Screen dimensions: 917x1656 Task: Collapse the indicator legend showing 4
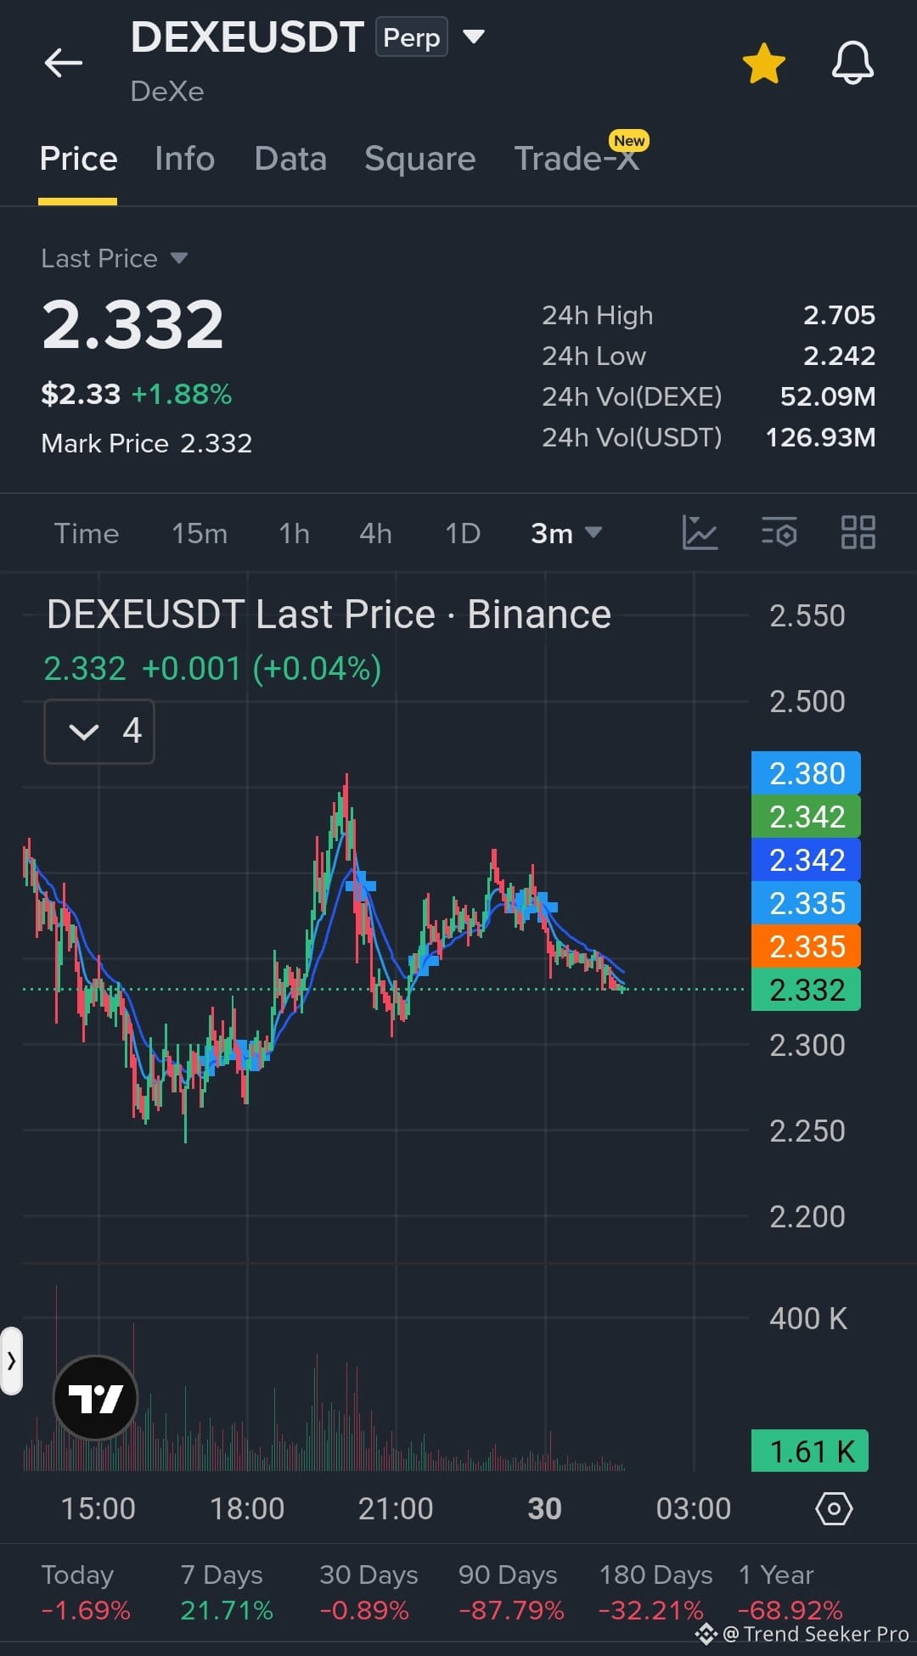coord(99,731)
